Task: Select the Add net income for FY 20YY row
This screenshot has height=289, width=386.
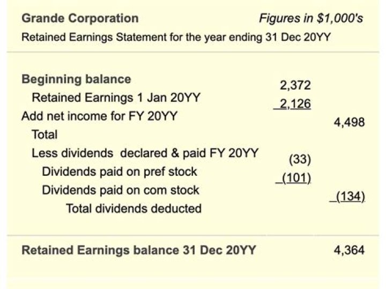Action: coord(100,116)
